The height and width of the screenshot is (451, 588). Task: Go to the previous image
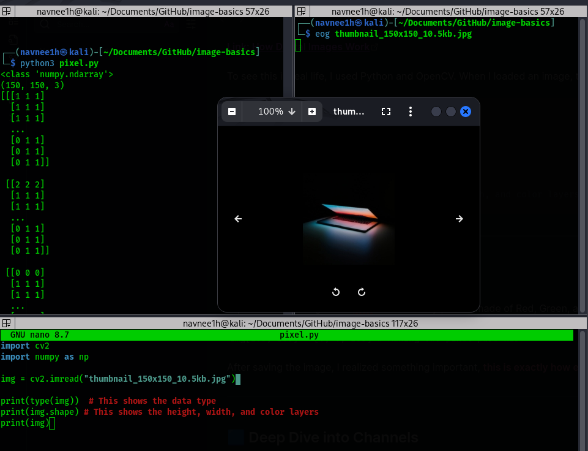[x=239, y=219]
